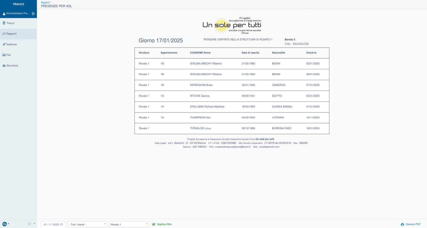Click the GUINEA BISSAU nationality cell

click(x=282, y=107)
